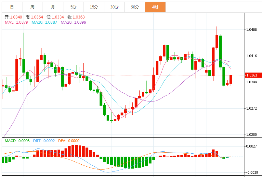This screenshot has height=177, width=262.
Task: Click the DEA: -0.0000 label
Action: pos(69,141)
